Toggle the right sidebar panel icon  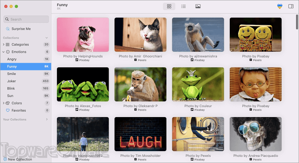[291, 6]
